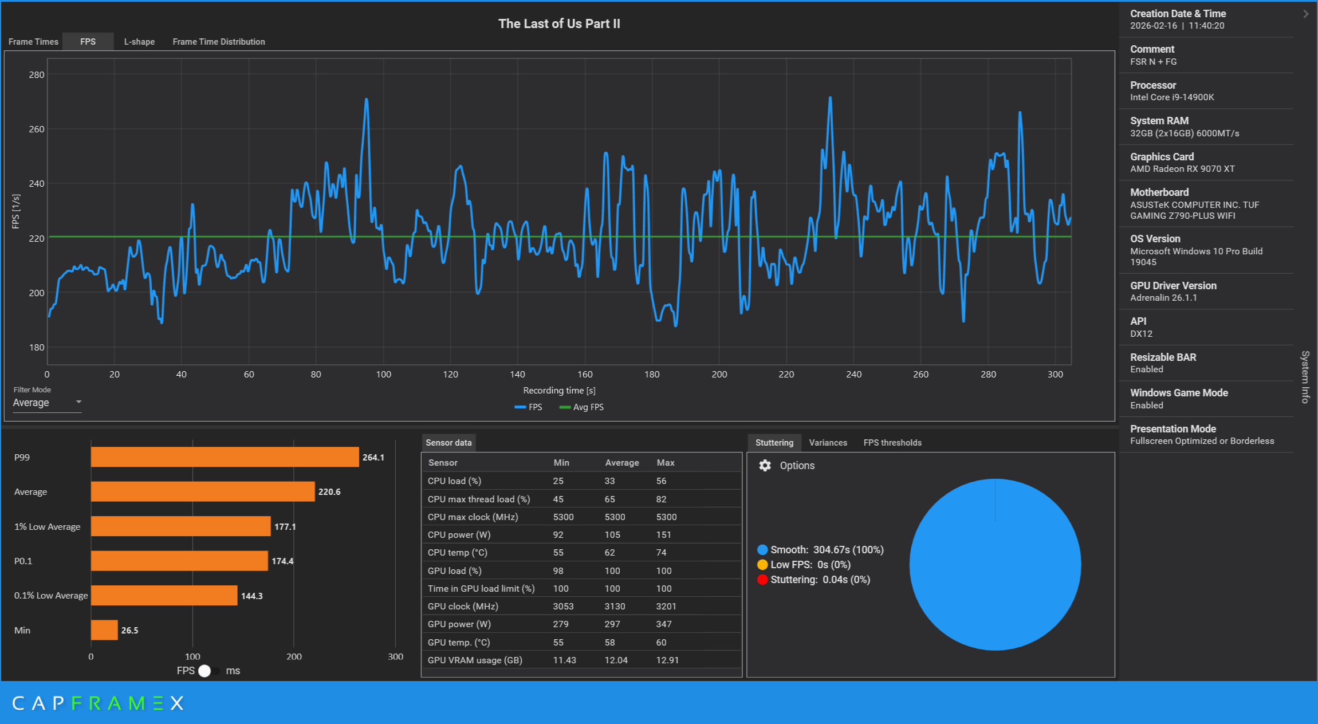This screenshot has height=724, width=1318.
Task: Click the red Stuttering legend dot
Action: [762, 580]
